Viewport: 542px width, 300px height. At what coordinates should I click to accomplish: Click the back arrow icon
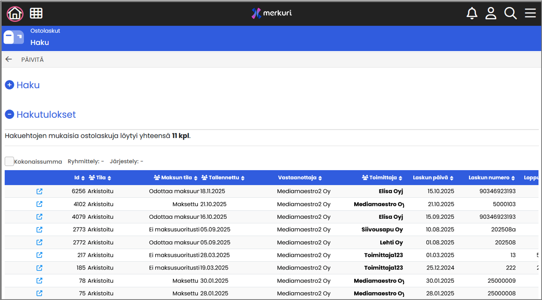[x=9, y=59]
